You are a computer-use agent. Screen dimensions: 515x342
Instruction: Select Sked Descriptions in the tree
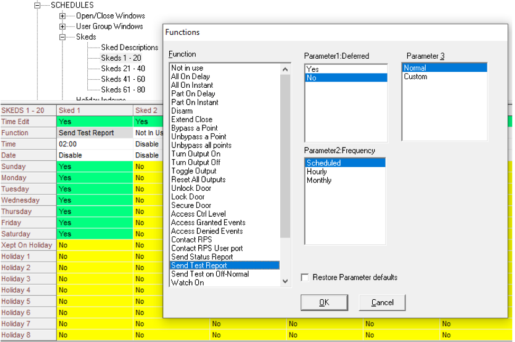[128, 47]
